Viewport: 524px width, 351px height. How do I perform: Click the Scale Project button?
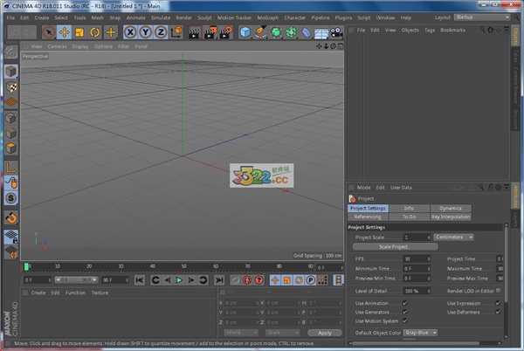click(x=393, y=247)
